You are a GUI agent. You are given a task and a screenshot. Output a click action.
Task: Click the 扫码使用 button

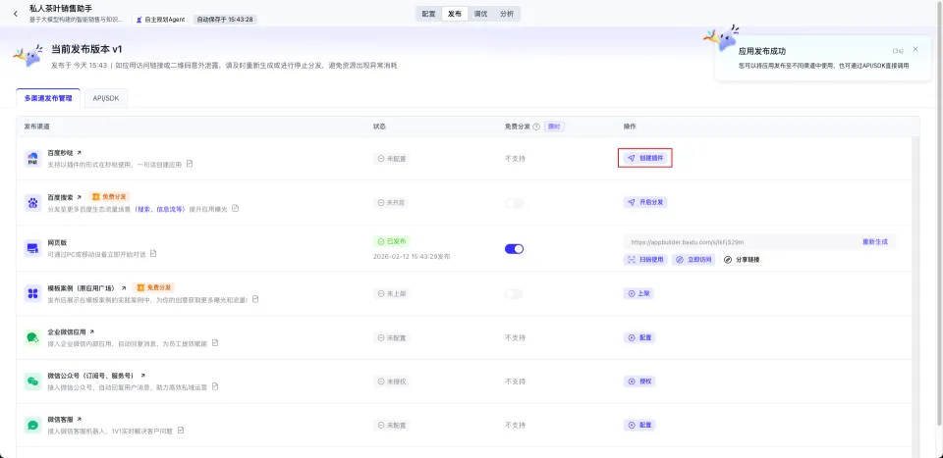[x=644, y=260]
